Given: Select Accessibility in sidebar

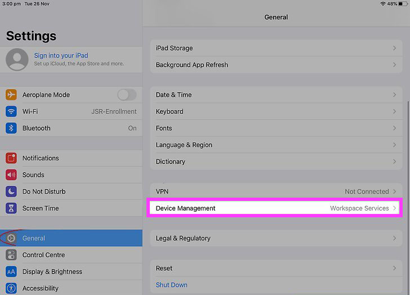Looking at the screenshot, I should 71,288.
